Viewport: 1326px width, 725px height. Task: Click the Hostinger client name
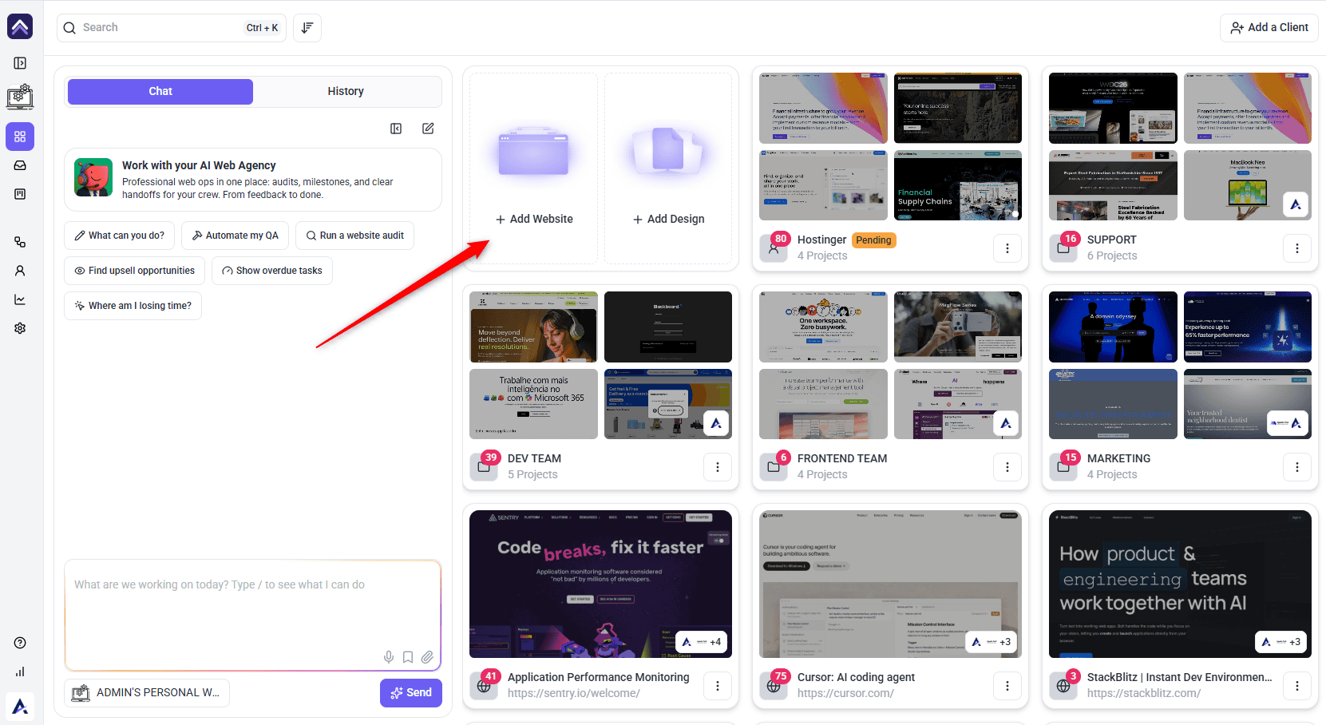[821, 240]
